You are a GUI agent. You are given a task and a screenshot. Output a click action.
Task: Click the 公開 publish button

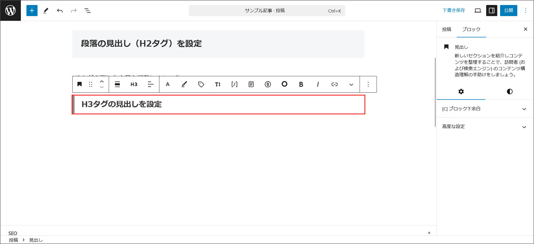coord(508,11)
